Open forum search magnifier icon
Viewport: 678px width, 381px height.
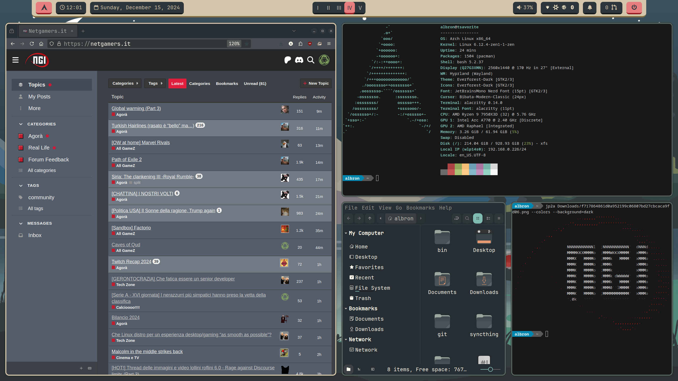pyautogui.click(x=311, y=60)
